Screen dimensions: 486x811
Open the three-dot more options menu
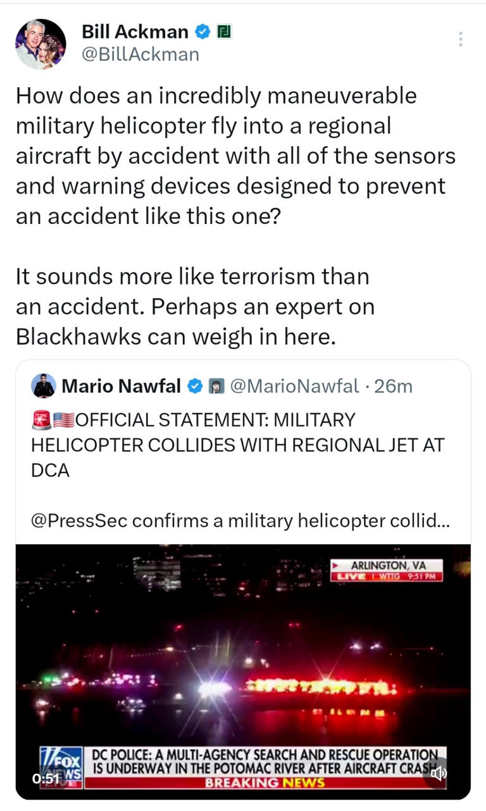coord(461,39)
